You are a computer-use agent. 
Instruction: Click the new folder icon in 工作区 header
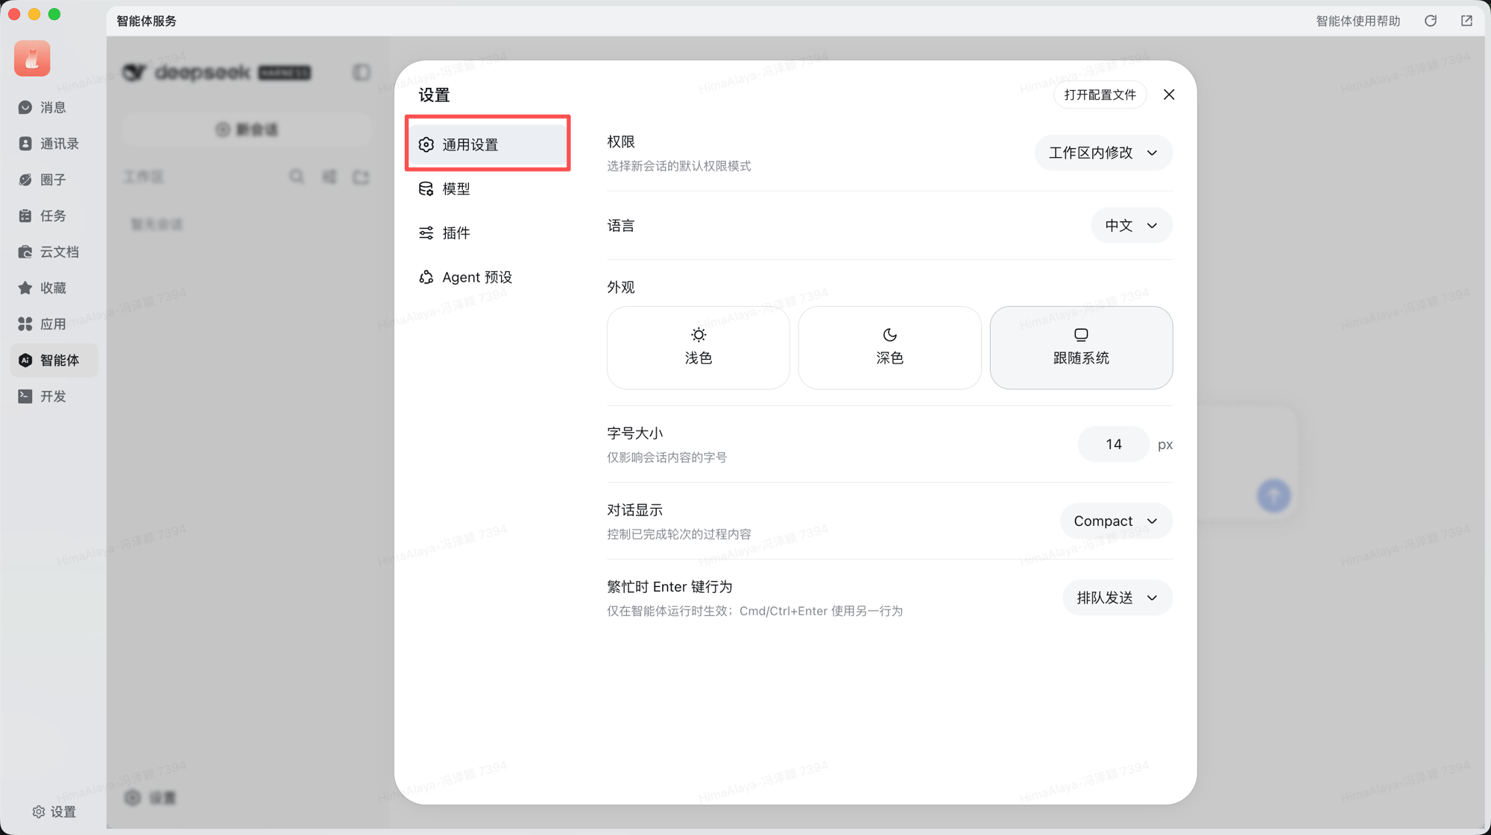[x=362, y=177]
